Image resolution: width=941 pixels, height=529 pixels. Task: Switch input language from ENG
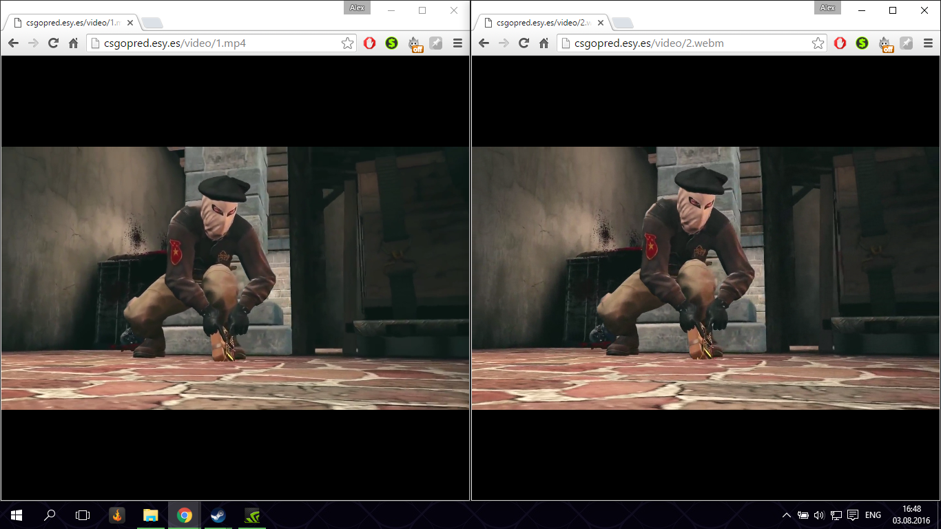(873, 515)
